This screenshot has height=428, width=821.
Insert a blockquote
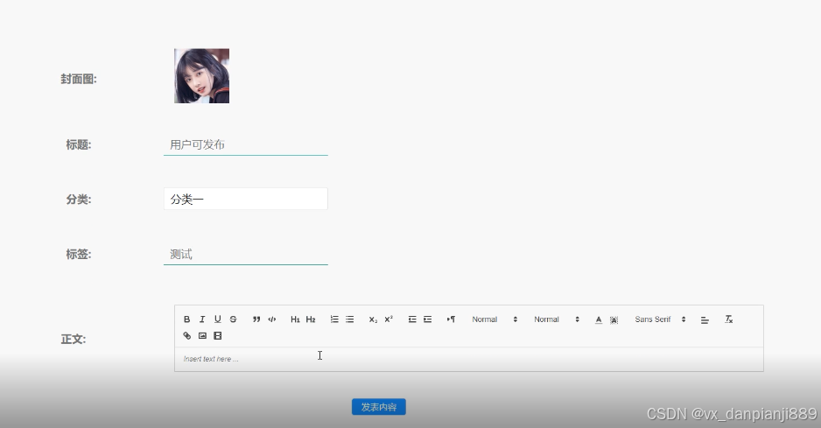[256, 319]
